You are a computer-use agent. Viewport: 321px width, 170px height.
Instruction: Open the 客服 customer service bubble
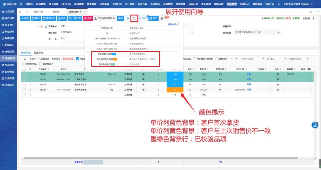click(x=315, y=125)
